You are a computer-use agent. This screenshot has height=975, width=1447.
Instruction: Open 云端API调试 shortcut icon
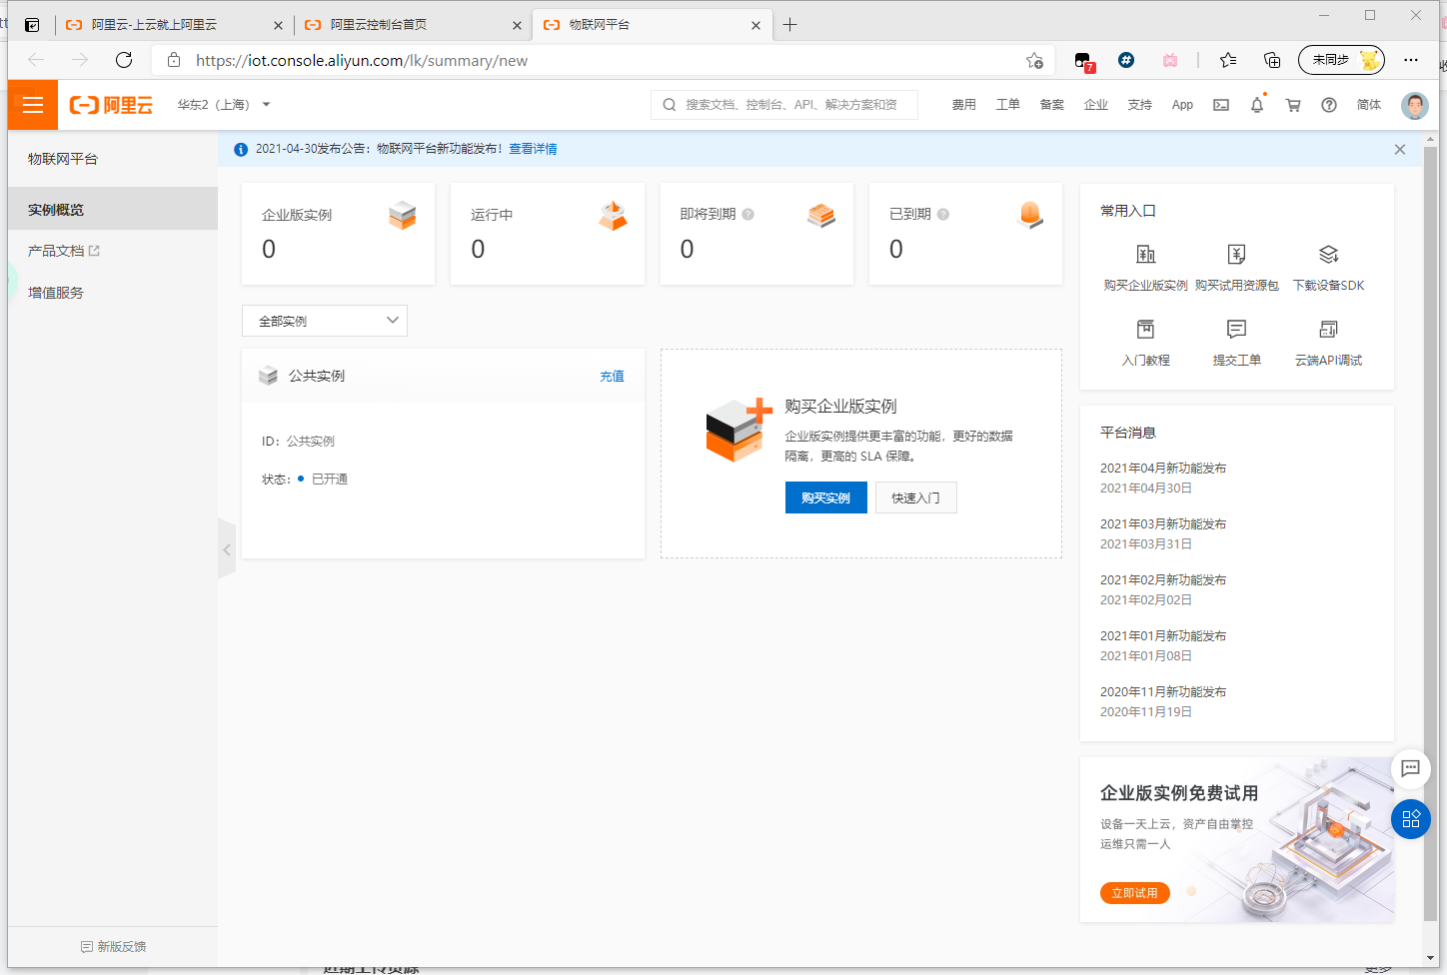click(x=1329, y=329)
